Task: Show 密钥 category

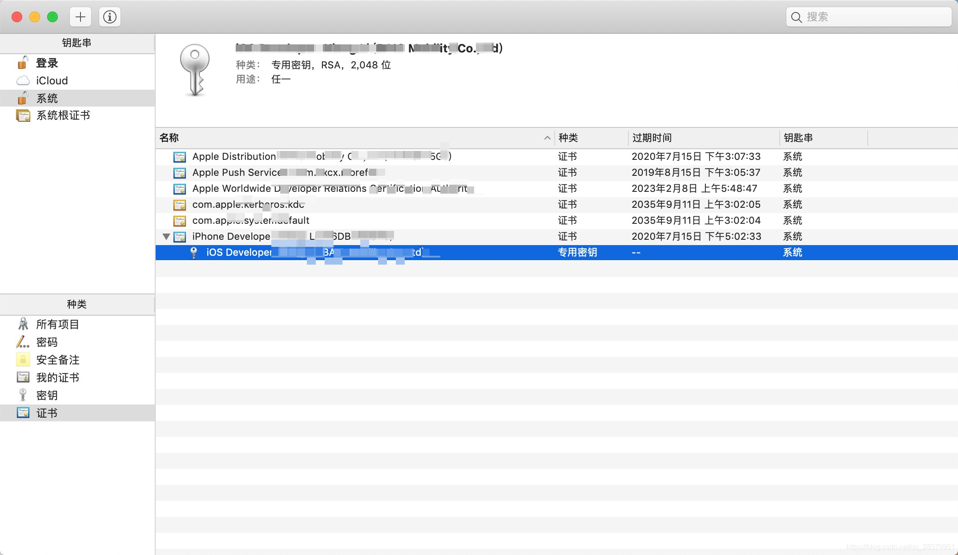Action: (77, 395)
